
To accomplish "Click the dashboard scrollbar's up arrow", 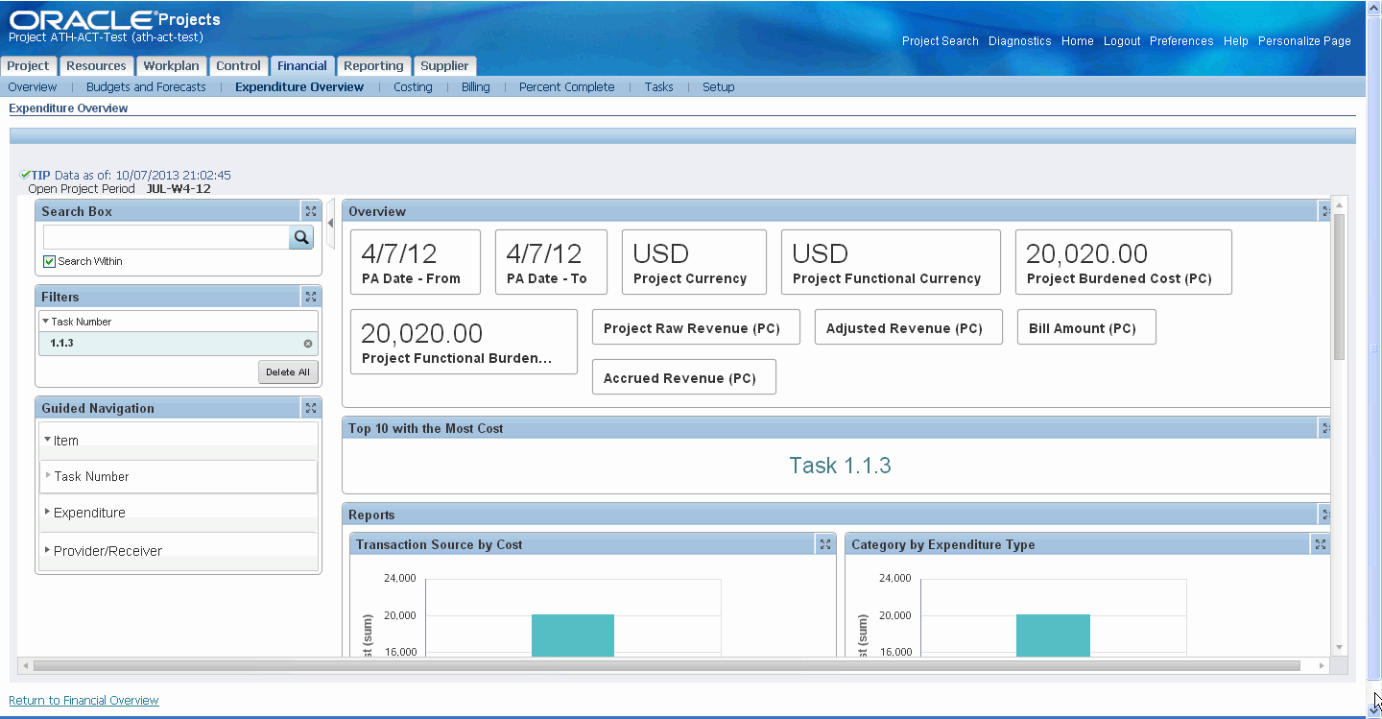I will pyautogui.click(x=1339, y=204).
